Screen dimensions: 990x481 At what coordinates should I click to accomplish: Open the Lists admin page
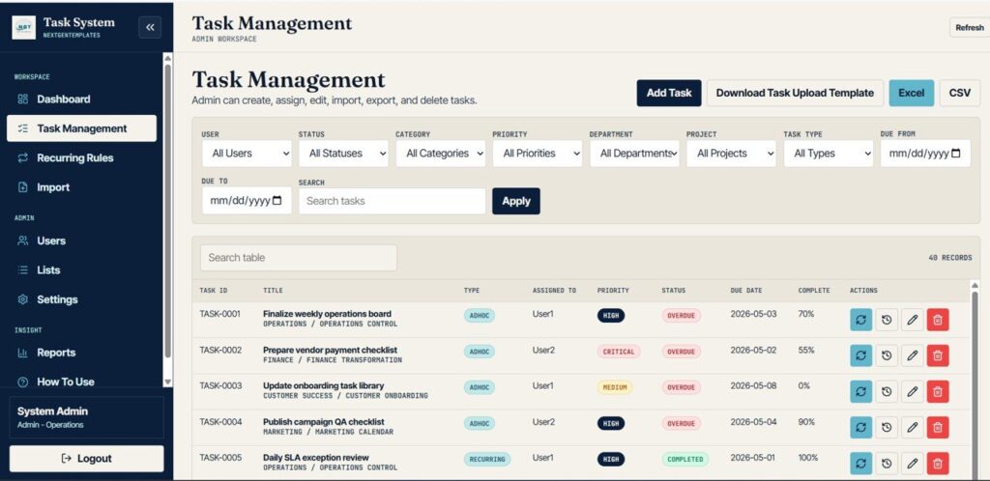[x=81, y=269]
